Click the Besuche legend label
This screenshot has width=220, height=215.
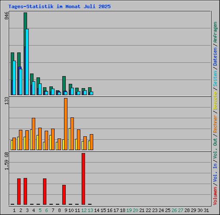tap(215, 101)
